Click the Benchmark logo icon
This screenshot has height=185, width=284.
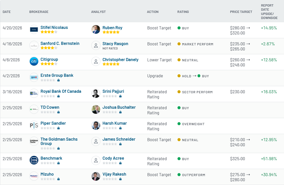(x=34, y=160)
